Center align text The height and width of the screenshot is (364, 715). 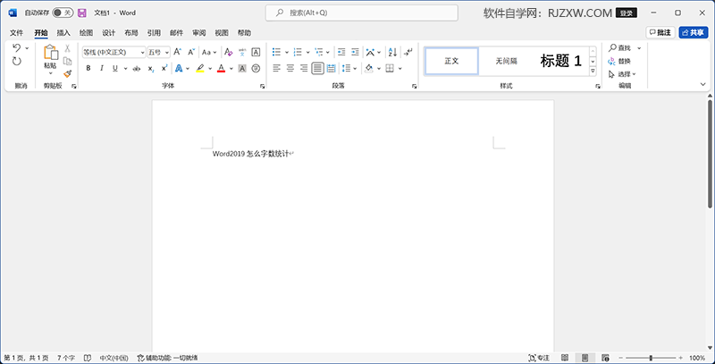pyautogui.click(x=290, y=69)
